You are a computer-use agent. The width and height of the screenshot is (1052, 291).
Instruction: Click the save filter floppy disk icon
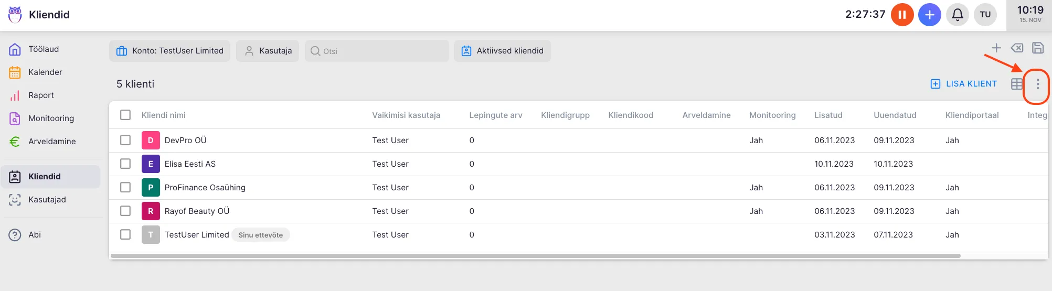[x=1037, y=48]
